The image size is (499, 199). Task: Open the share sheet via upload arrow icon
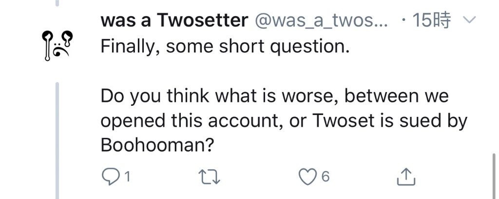[406, 177]
